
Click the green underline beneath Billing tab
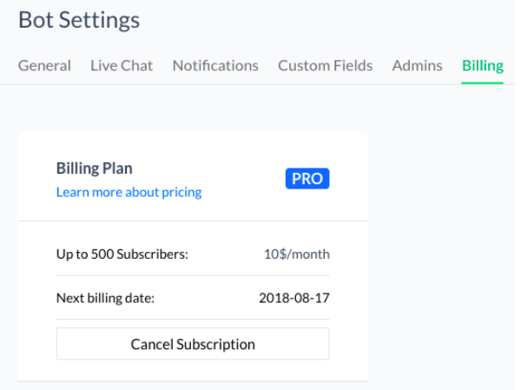coord(482,83)
